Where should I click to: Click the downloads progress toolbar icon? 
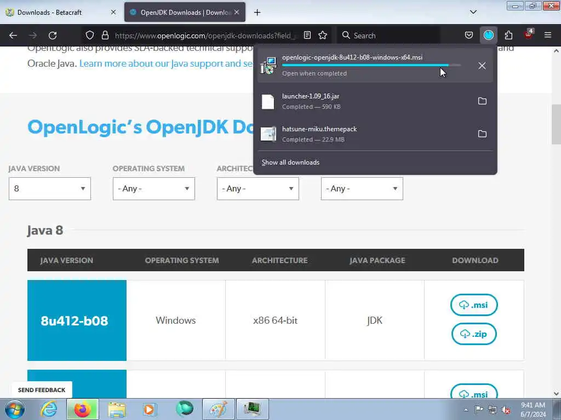tap(488, 36)
